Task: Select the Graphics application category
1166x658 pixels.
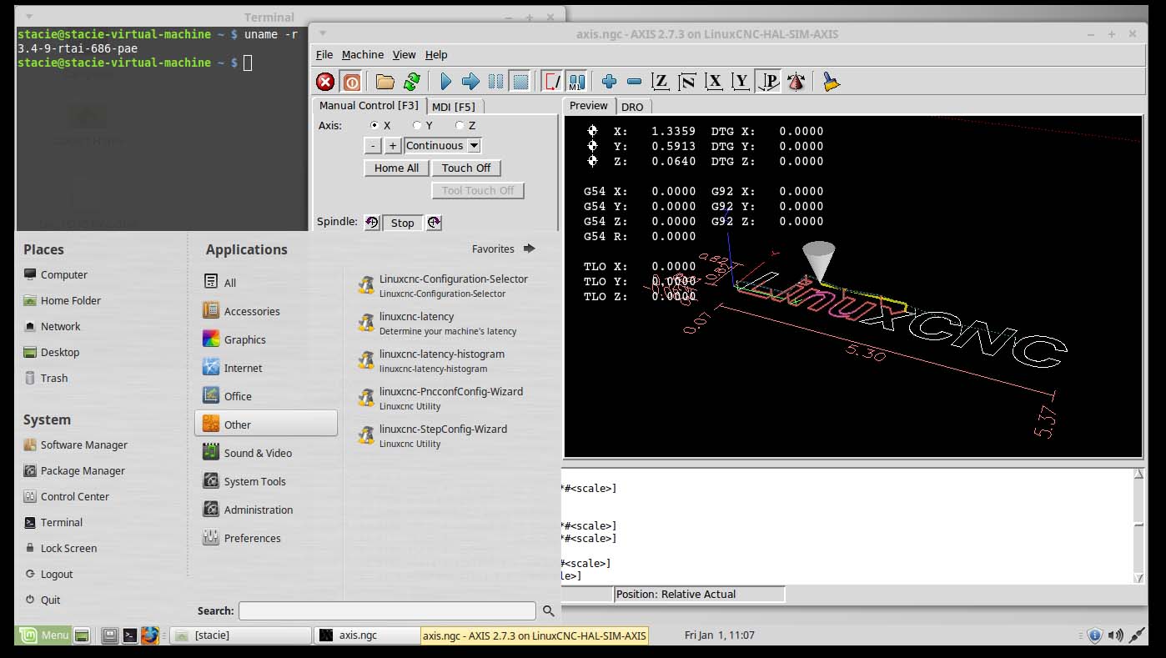Action: click(266, 339)
